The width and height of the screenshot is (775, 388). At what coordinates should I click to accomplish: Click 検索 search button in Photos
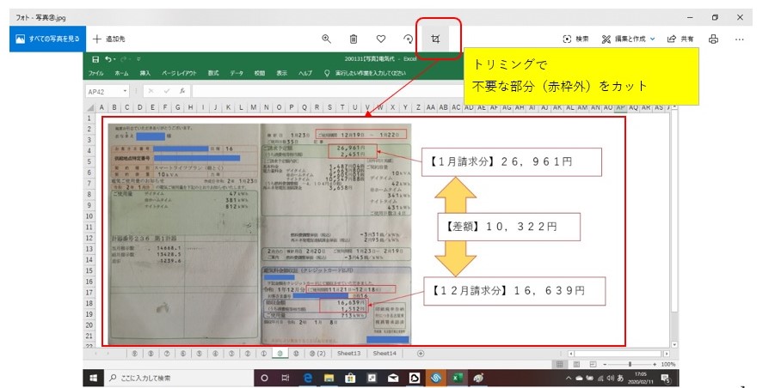(x=575, y=39)
